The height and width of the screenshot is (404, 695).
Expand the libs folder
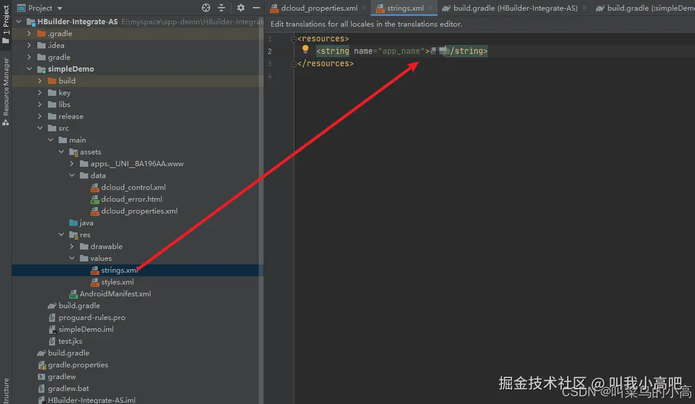coord(40,105)
